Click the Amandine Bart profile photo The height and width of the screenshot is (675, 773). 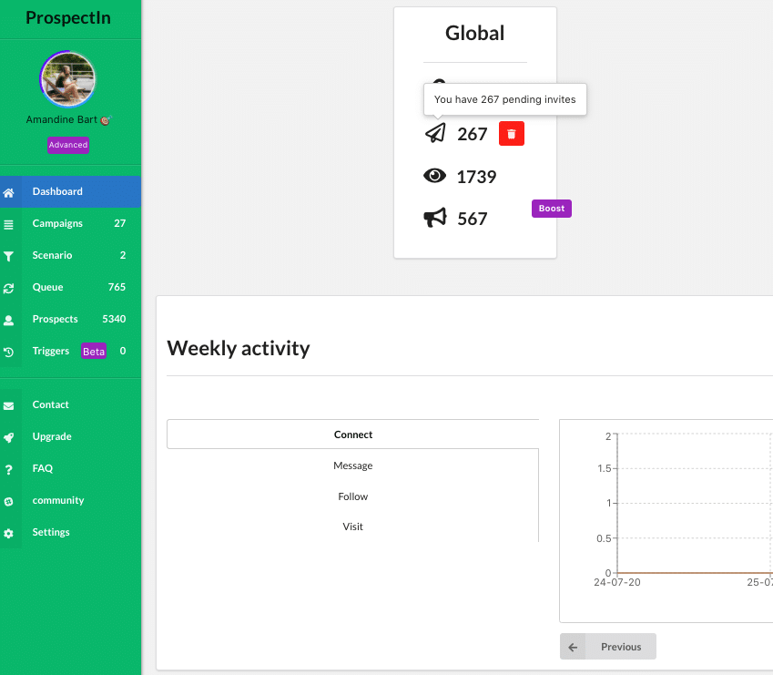coord(67,79)
